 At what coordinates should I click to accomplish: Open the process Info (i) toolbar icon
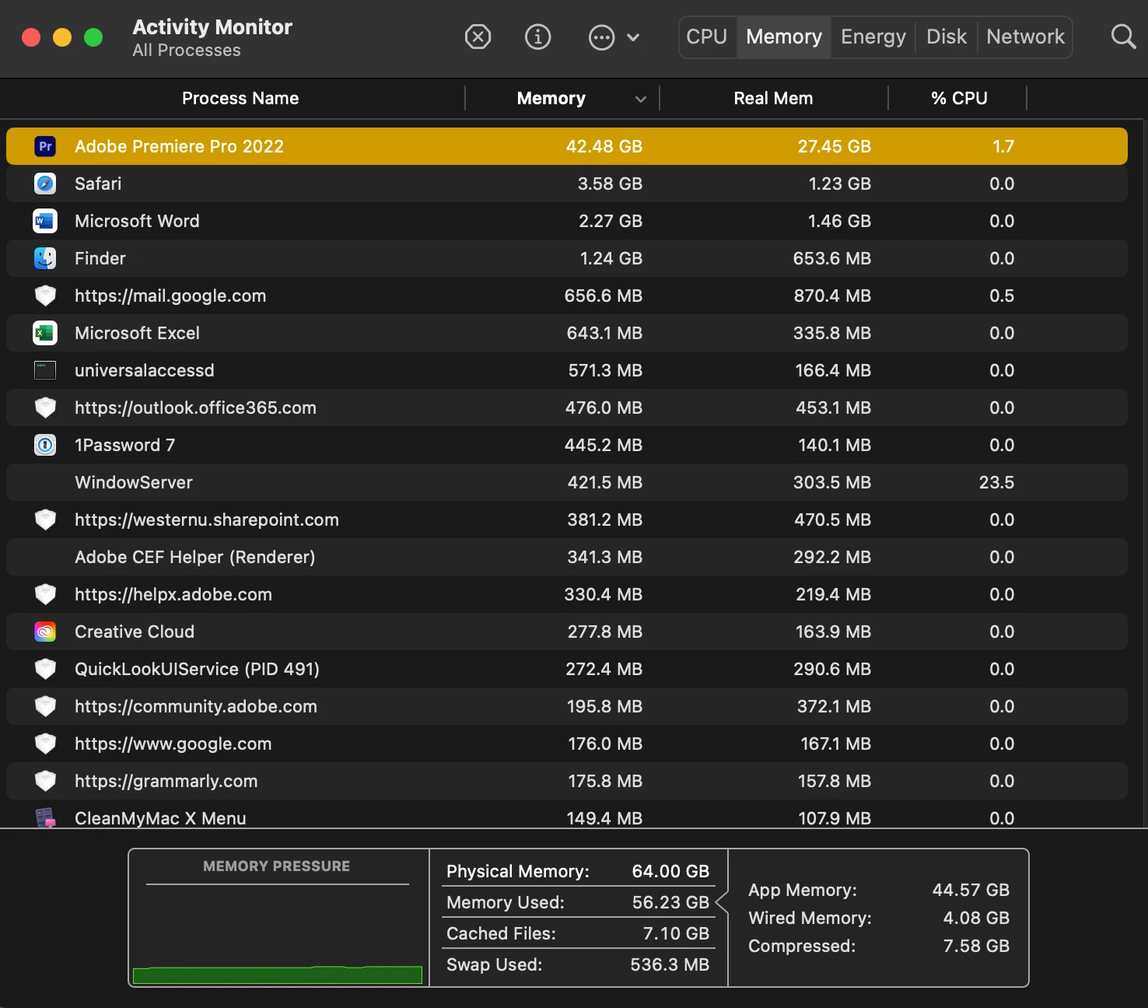537,37
